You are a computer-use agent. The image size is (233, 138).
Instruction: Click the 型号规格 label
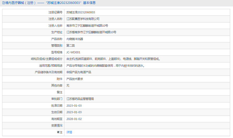[57, 52]
